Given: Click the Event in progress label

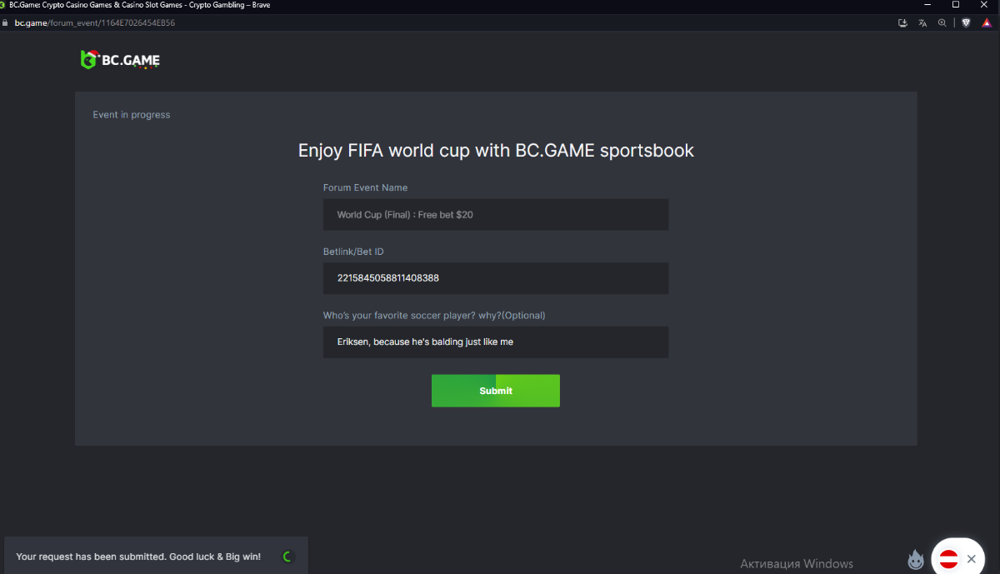Looking at the screenshot, I should pyautogui.click(x=131, y=115).
